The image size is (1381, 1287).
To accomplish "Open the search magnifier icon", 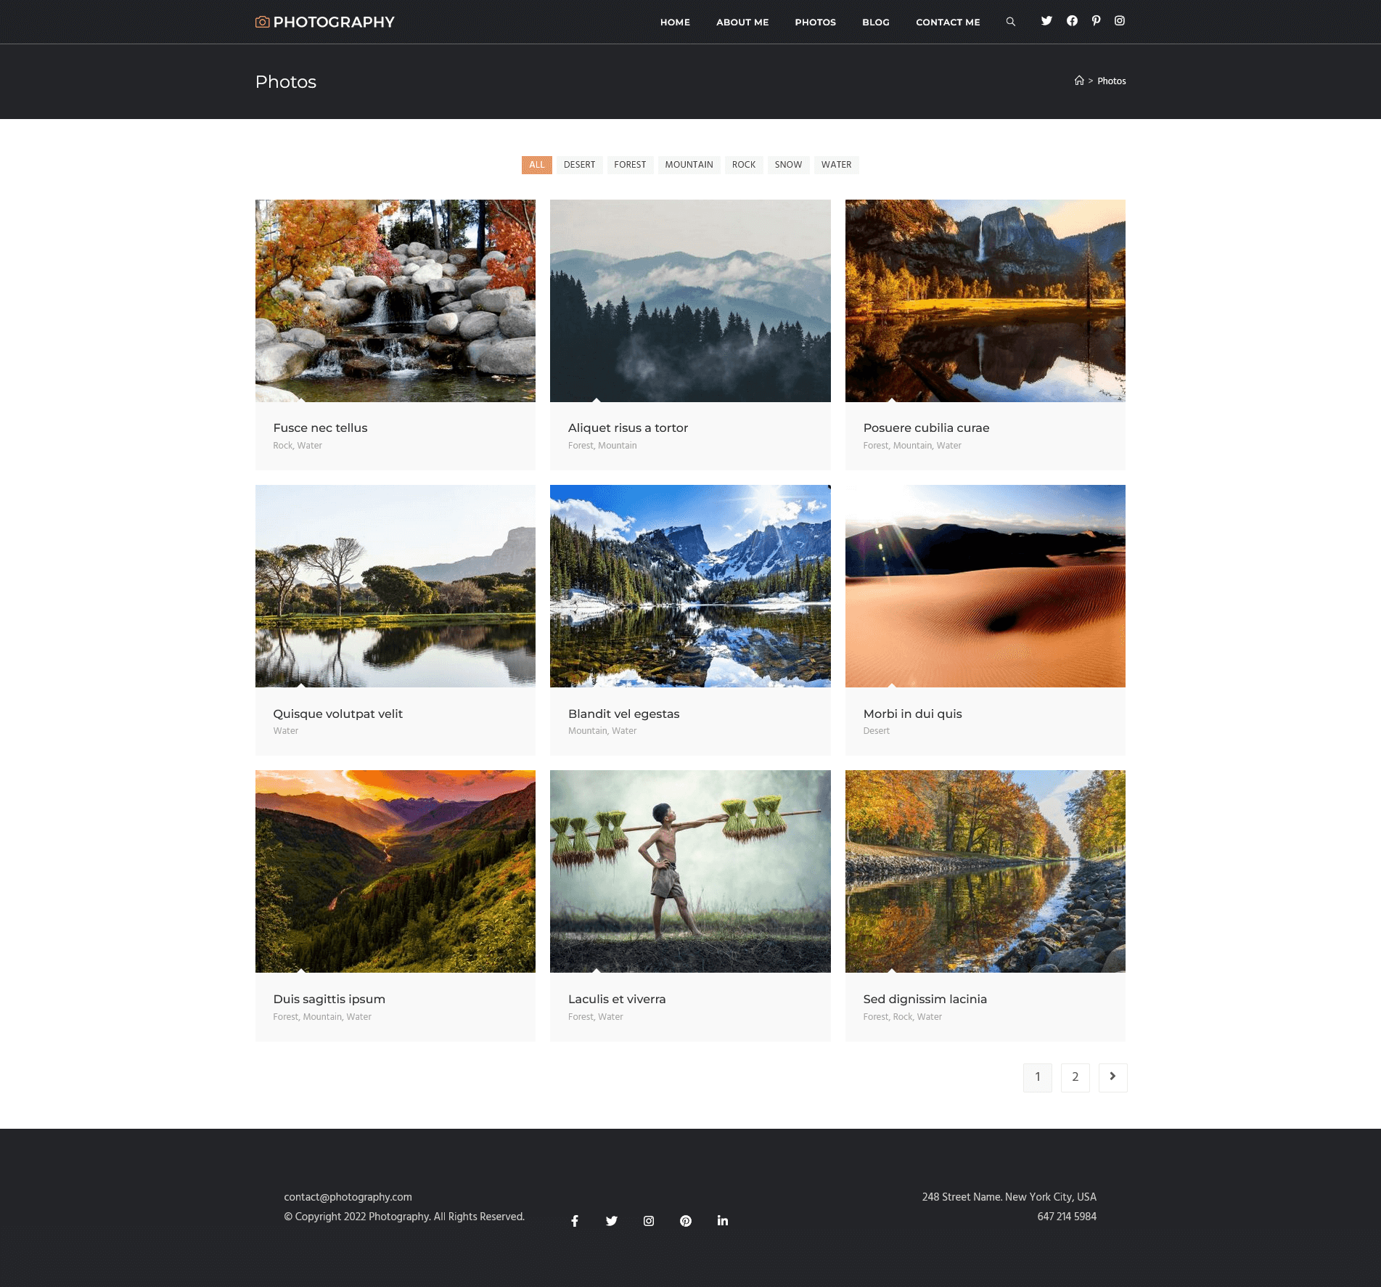I will coord(1010,22).
